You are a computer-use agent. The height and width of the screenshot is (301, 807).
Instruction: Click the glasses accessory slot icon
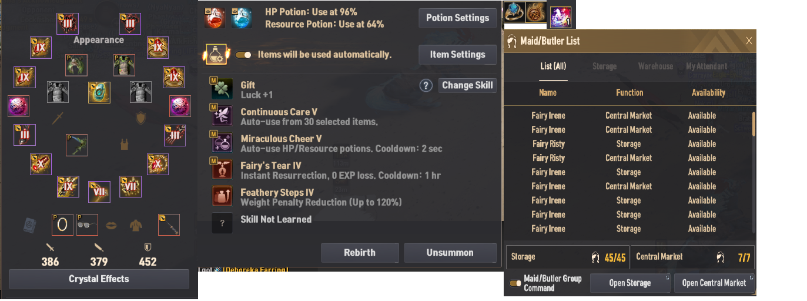[87, 225]
